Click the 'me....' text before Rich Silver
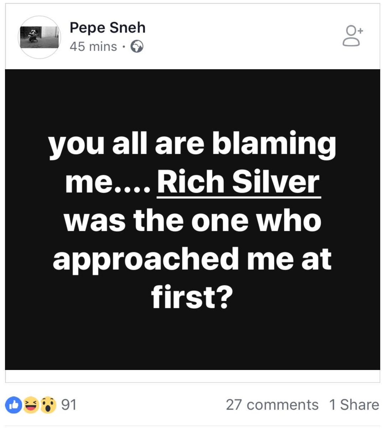 107,182
